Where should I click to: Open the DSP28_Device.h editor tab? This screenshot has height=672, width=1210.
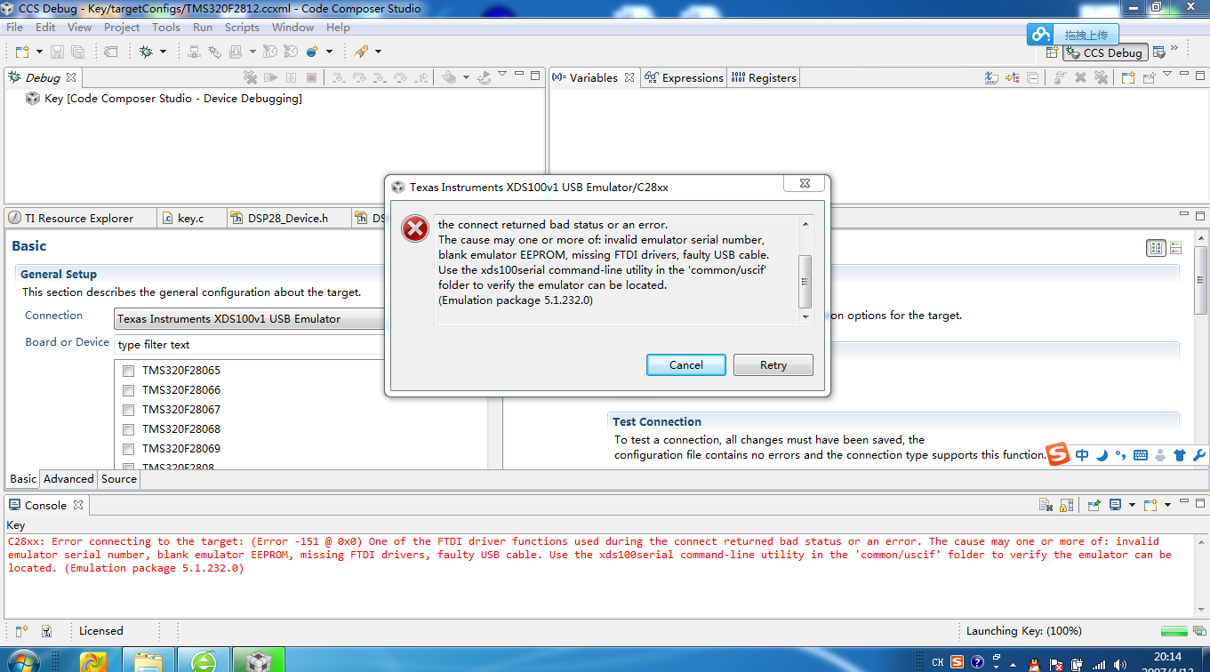(x=288, y=218)
